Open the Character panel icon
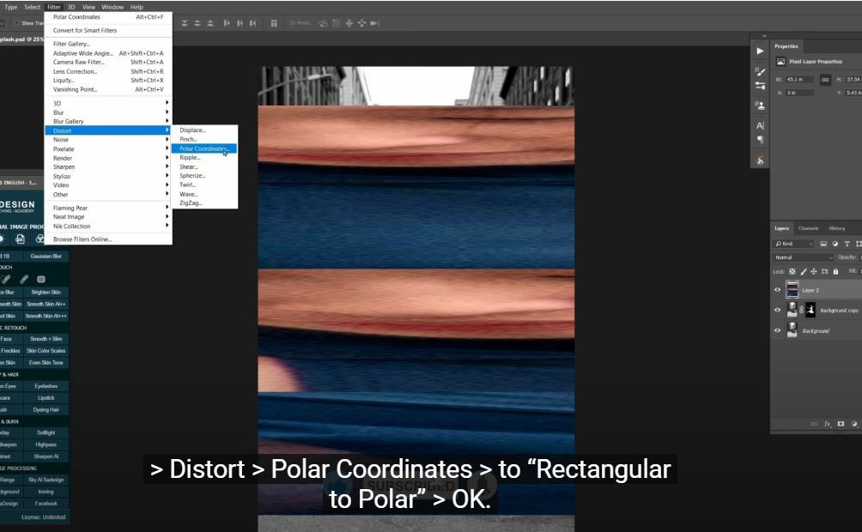Screen dimensions: 862x532 point(760,125)
